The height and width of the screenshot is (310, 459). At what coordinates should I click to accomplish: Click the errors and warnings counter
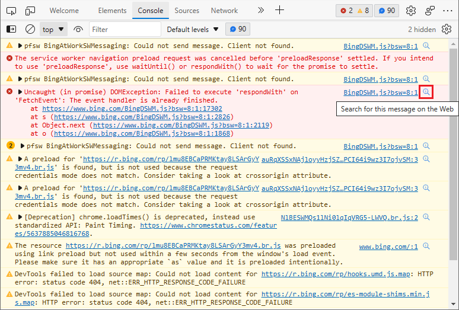tap(354, 11)
